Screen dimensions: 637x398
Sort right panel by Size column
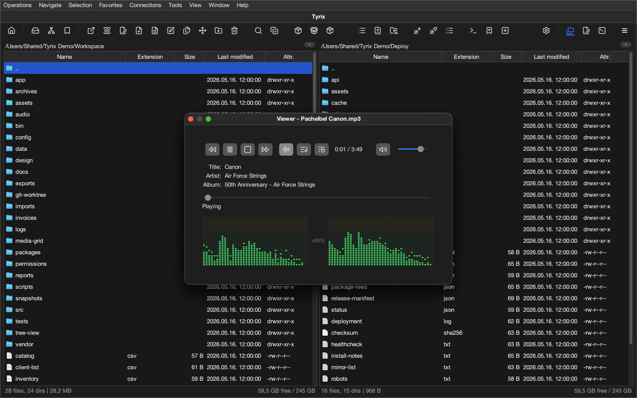click(506, 57)
